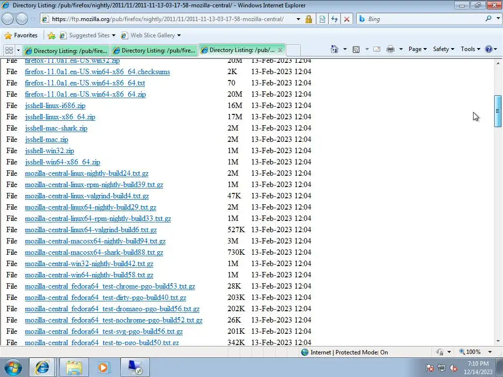Expand the search provider dropdown arrow
The height and width of the screenshot is (377, 503).
pos(498,19)
